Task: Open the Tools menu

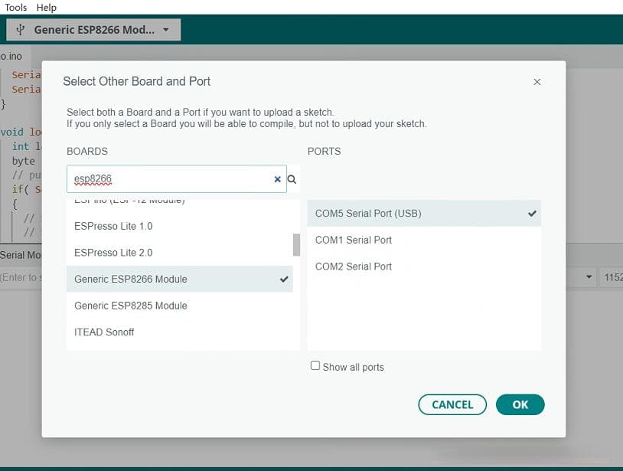Action: pyautogui.click(x=15, y=7)
